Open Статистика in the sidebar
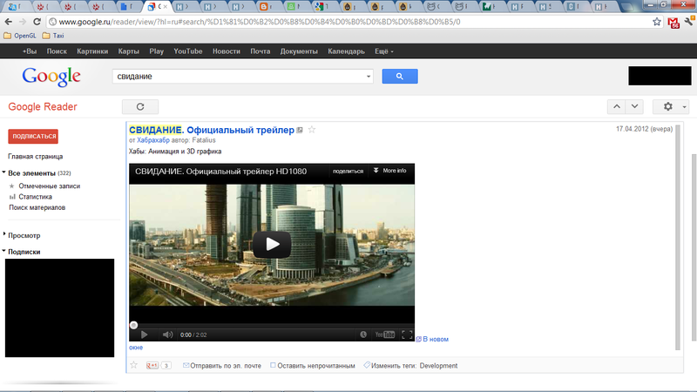 click(x=35, y=197)
